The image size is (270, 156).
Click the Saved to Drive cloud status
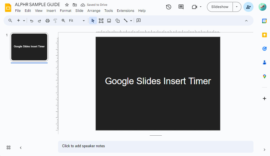click(94, 5)
